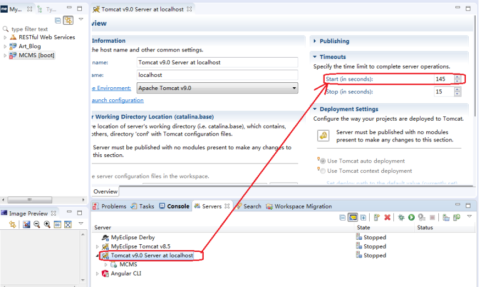The image size is (479, 287).
Task: Click the Status column header
Action: tap(444, 228)
